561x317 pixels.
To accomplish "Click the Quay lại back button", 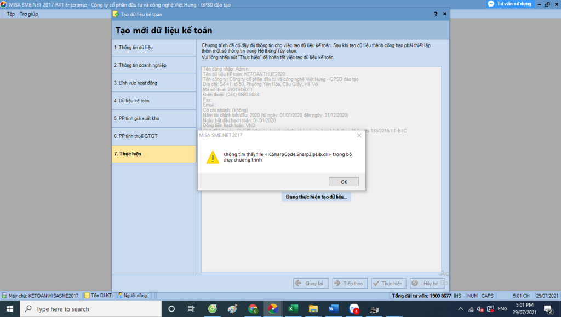I will click(x=311, y=284).
